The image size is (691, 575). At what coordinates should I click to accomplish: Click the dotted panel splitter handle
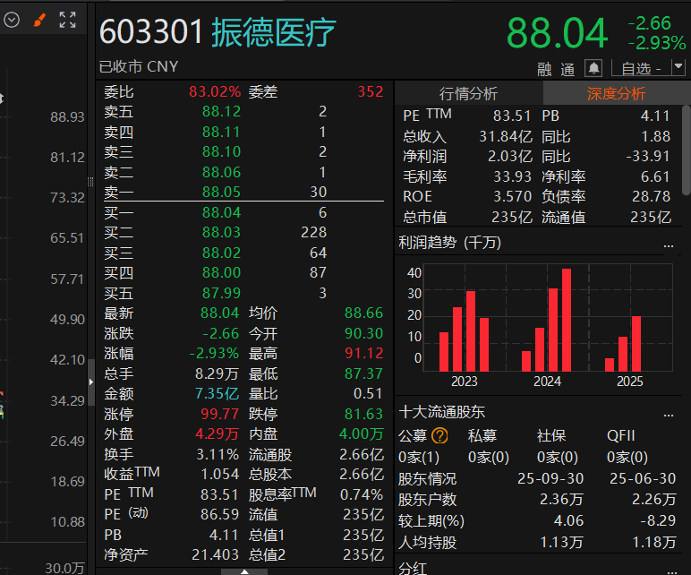click(90, 182)
